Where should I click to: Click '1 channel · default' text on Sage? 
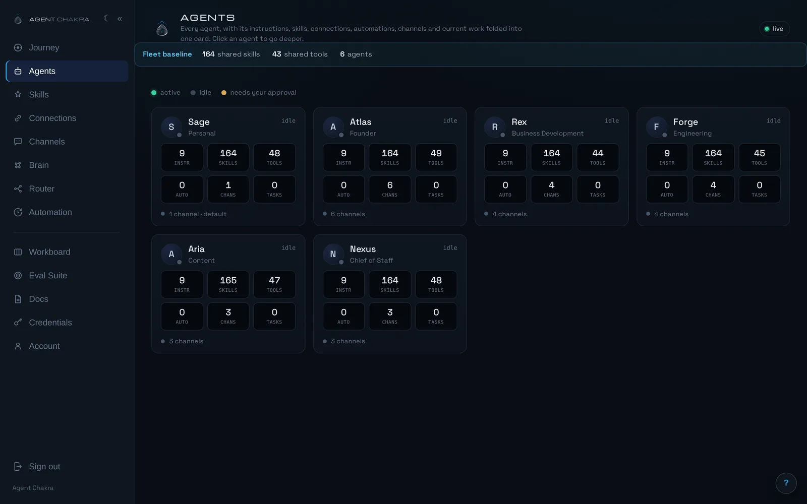point(198,214)
